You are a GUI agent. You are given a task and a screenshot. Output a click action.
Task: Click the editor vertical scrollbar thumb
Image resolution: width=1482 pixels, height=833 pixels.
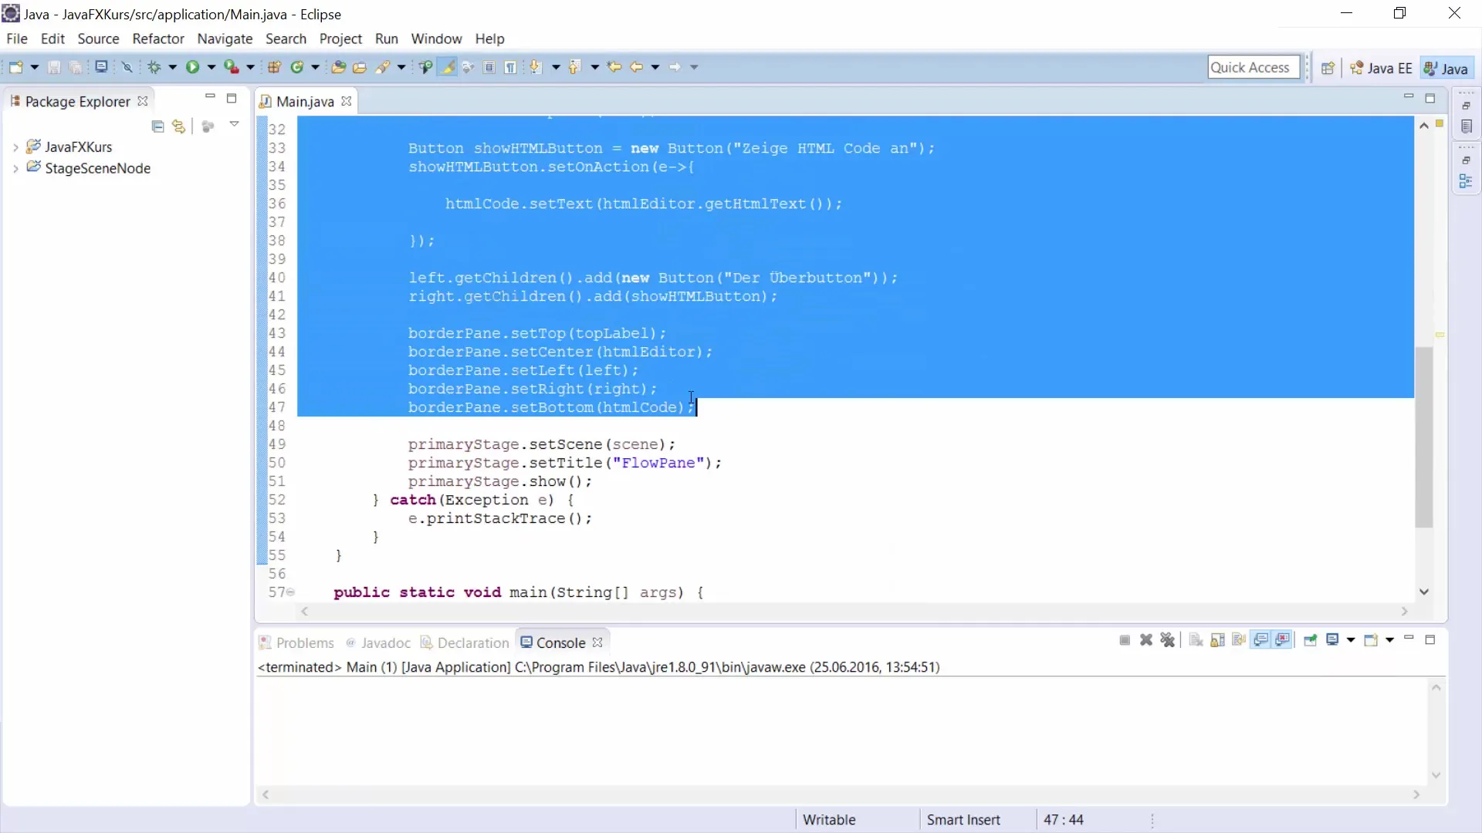click(x=1424, y=437)
